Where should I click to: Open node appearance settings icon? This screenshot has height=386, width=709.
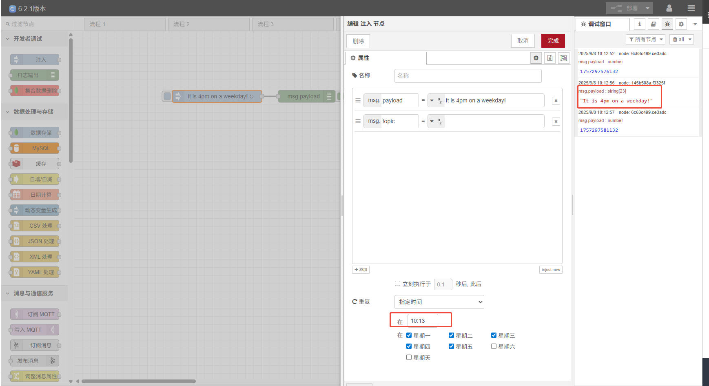pos(564,58)
